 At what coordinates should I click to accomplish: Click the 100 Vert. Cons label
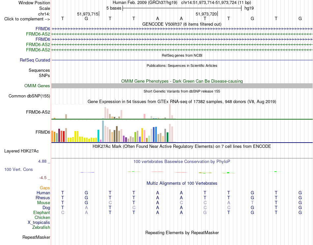point(18,169)
